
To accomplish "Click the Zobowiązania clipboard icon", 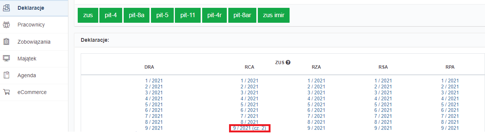I will point(6,42).
